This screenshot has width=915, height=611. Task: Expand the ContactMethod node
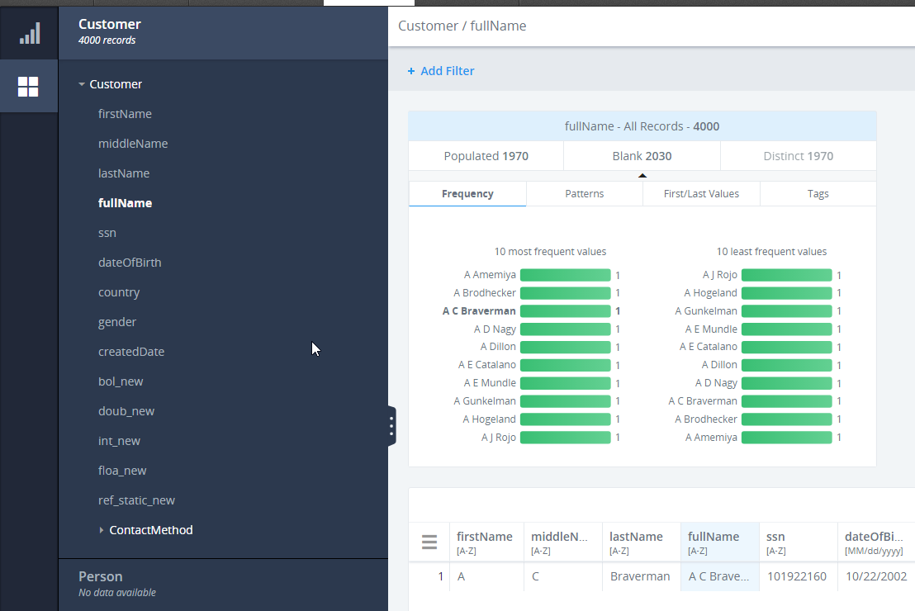(102, 530)
